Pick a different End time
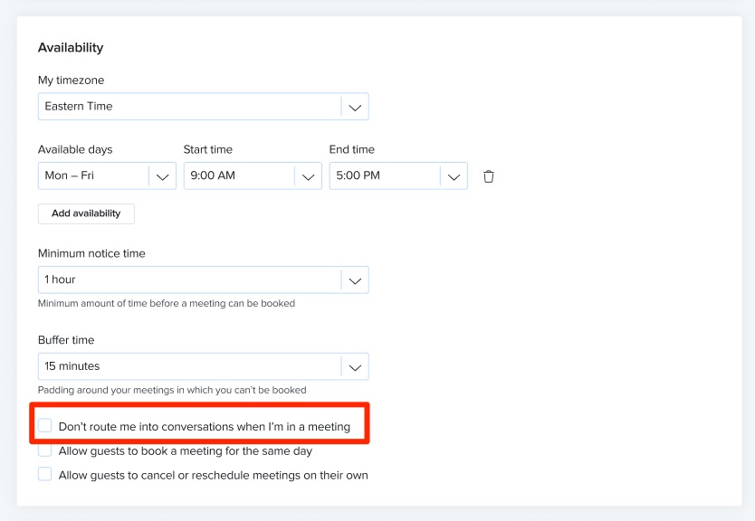 pyautogui.click(x=398, y=175)
